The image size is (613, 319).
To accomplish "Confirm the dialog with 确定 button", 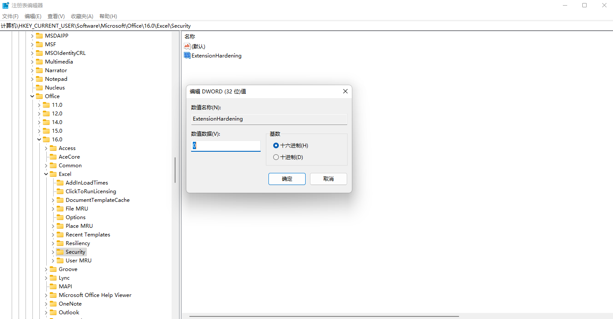I will [287, 179].
